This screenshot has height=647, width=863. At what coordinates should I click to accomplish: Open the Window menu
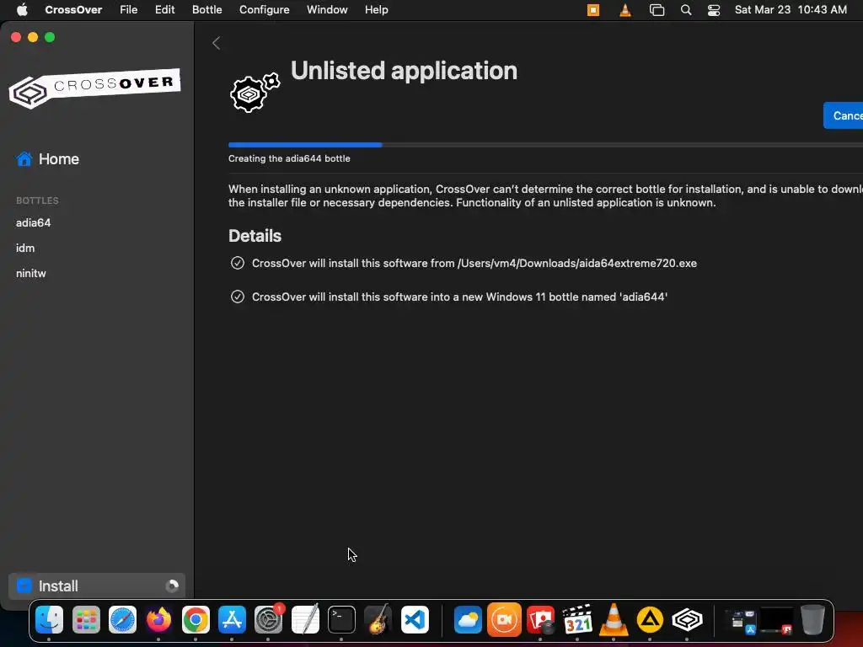[x=327, y=10]
